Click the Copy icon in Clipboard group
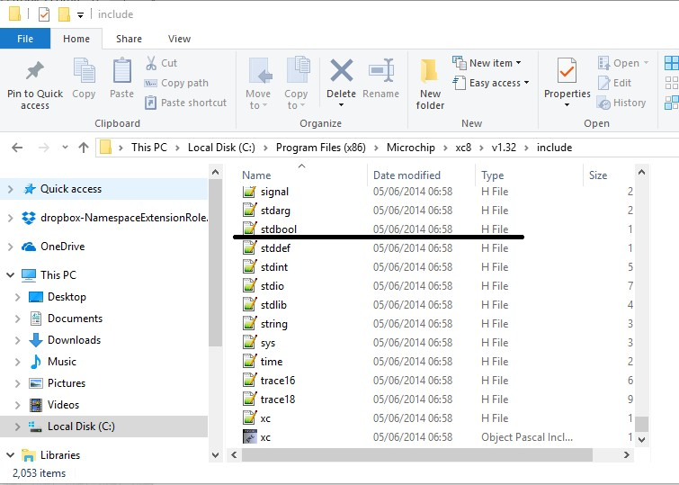Screen dimensions: 679x485 click(x=84, y=70)
